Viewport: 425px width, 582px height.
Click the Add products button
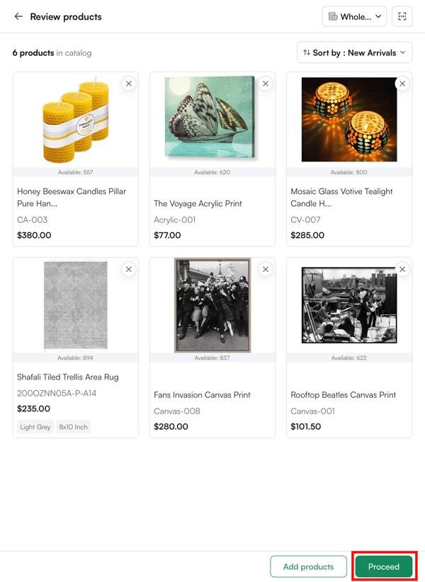point(308,566)
